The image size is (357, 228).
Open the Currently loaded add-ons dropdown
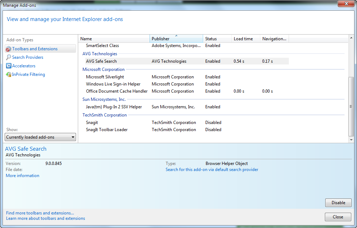pos(40,137)
